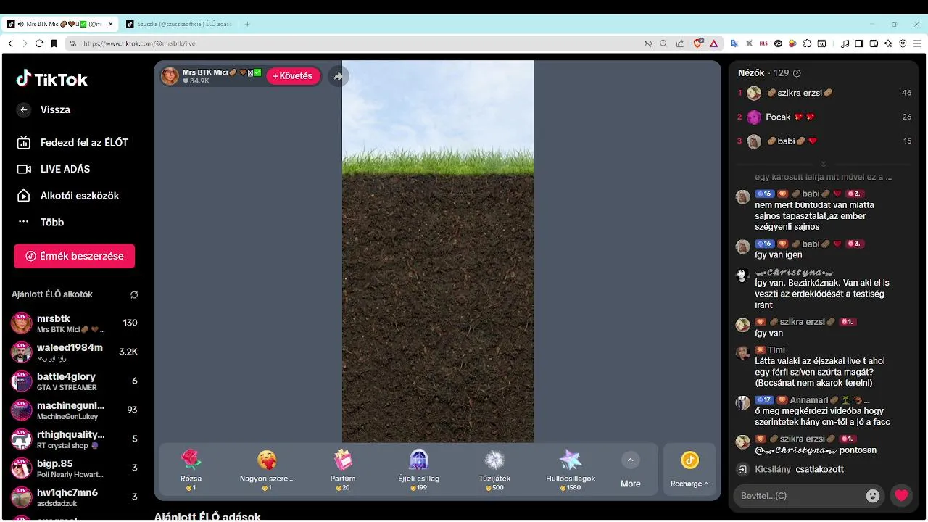Go back with the Vissza arrow
928x522 pixels.
(24, 109)
